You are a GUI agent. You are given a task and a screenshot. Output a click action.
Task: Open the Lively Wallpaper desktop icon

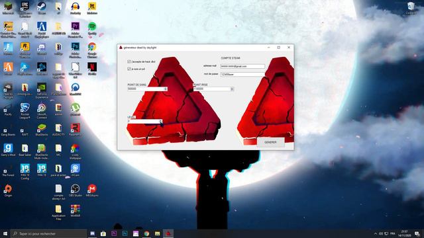[75, 151]
